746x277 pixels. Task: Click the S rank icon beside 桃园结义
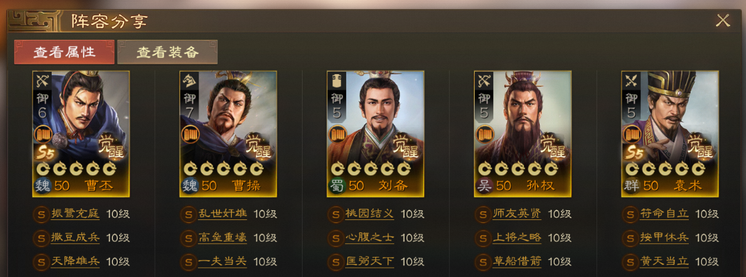(x=336, y=214)
